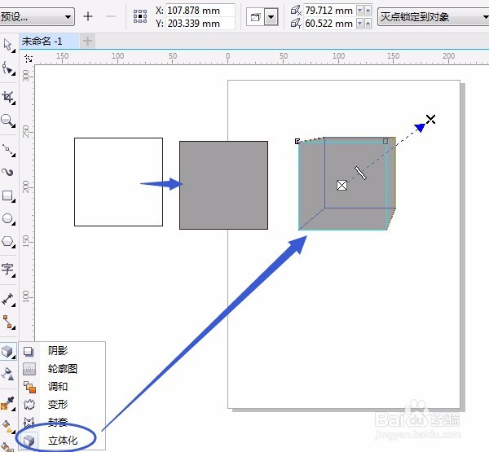Edit the Y position field

[x=200, y=24]
